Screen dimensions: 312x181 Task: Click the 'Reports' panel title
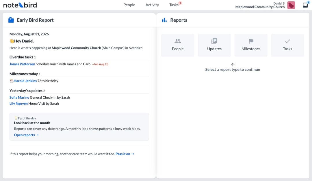pos(179,20)
